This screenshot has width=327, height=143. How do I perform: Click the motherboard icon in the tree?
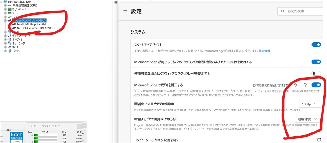pyautogui.click(x=10, y=9)
